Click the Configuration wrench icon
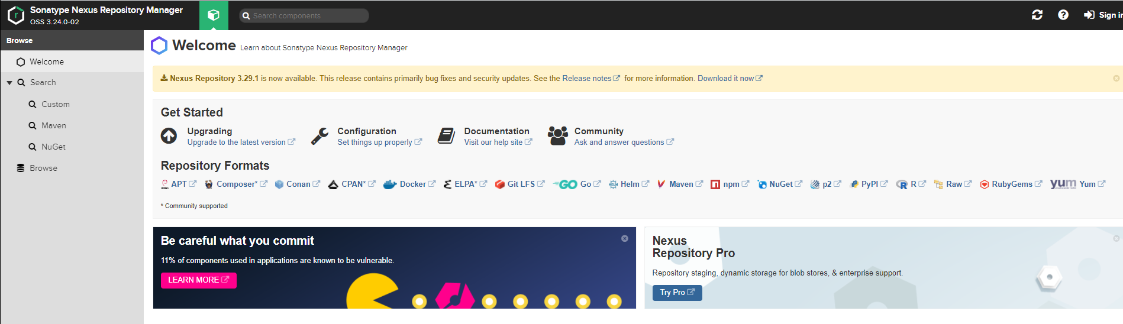This screenshot has width=1123, height=324. point(320,136)
